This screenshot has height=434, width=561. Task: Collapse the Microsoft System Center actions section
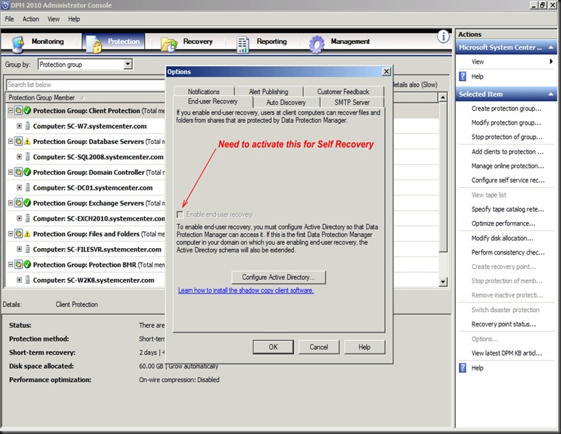[x=551, y=47]
